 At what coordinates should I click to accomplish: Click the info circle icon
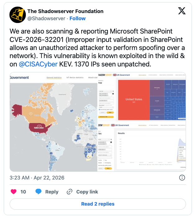(x=182, y=178)
